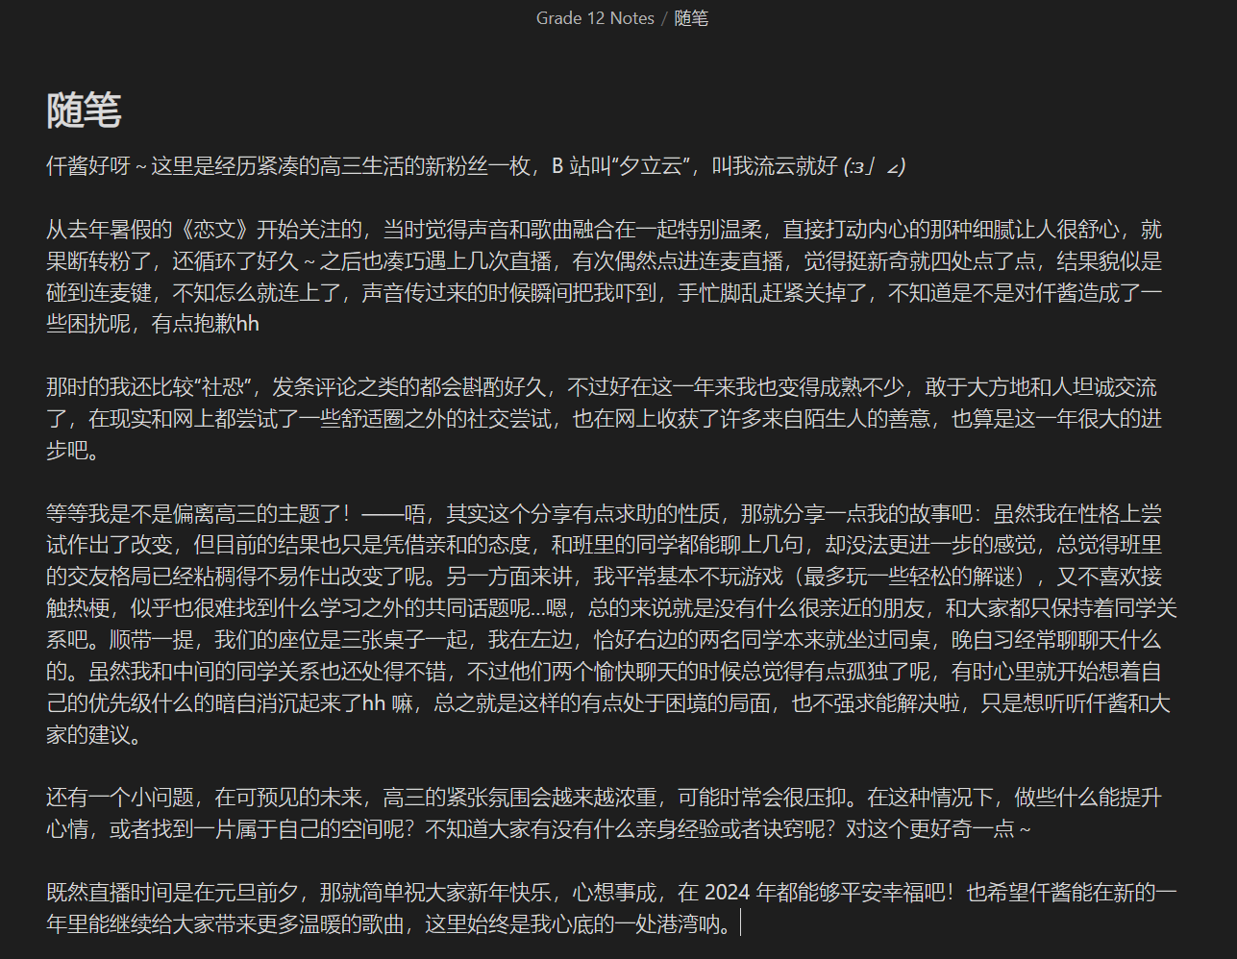Click the paragraph beginning 还有一个小问题
Viewport: 1237px width, 959px height.
(x=605, y=813)
